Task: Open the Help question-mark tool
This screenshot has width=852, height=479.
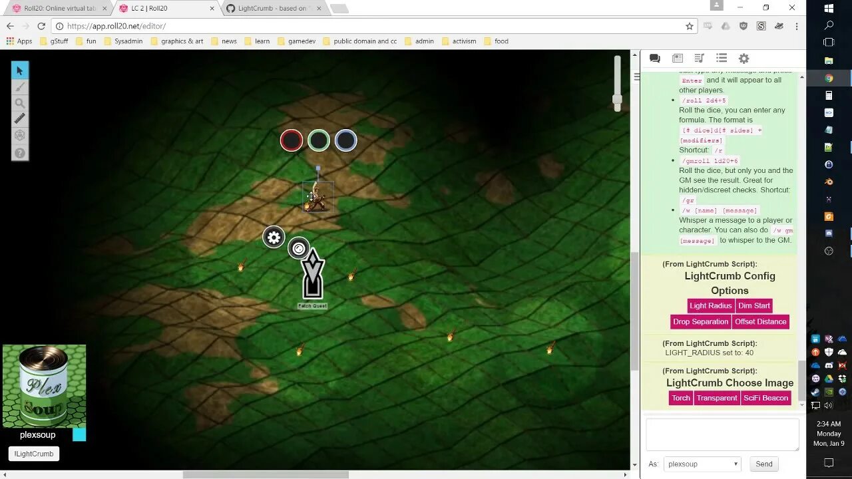Action: click(20, 153)
